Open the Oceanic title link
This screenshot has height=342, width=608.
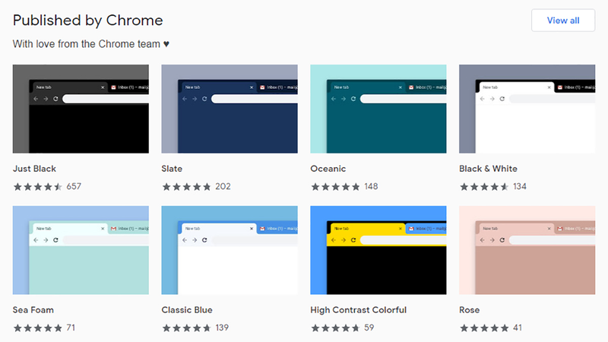point(328,169)
